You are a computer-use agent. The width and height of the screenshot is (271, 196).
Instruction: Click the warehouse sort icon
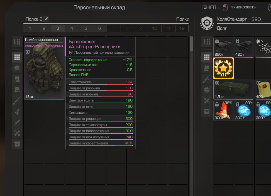pyautogui.click(x=17, y=42)
